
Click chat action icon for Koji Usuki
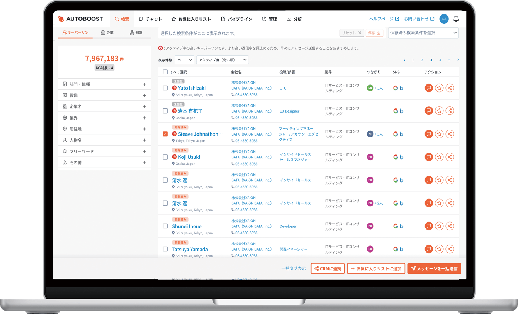(429, 157)
